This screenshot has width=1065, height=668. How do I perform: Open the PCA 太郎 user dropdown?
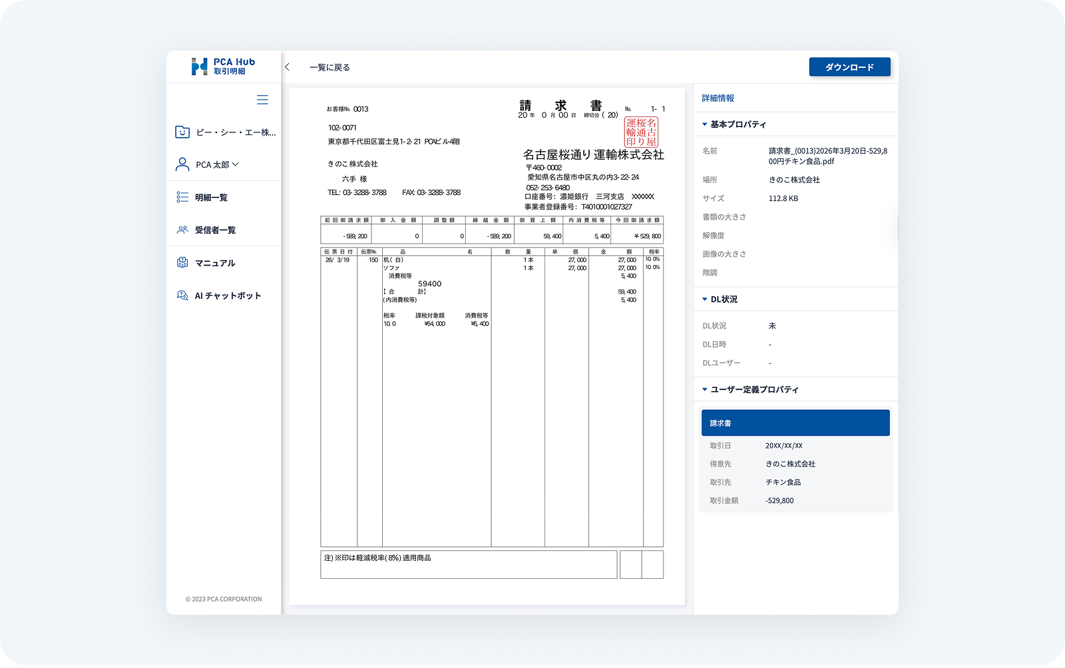[x=217, y=164]
